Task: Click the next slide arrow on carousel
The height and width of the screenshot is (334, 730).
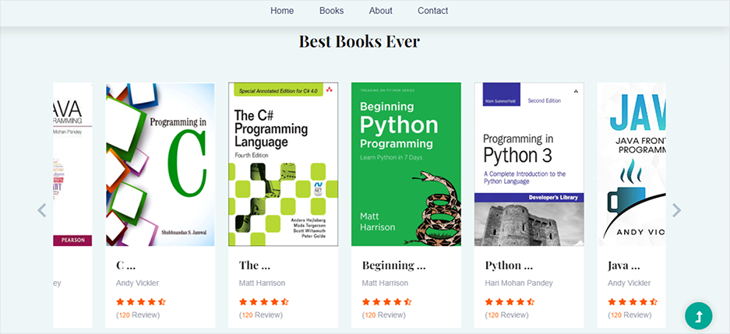Action: click(676, 210)
